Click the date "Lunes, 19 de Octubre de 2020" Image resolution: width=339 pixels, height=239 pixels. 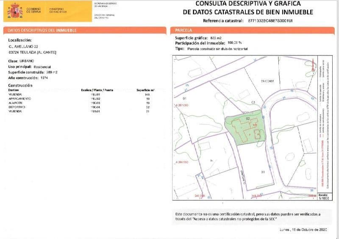click(x=303, y=230)
